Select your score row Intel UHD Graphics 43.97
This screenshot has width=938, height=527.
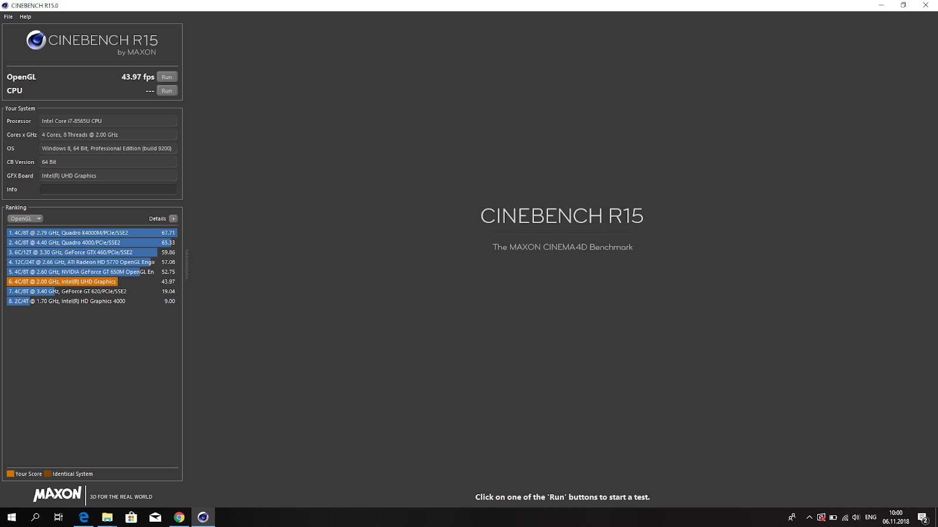(x=92, y=282)
